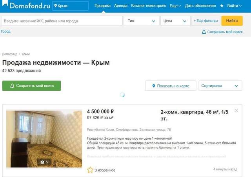Viewport: 251px width, 177px height.
Task: Switch to the Аренда tab
Action: pos(121,5)
